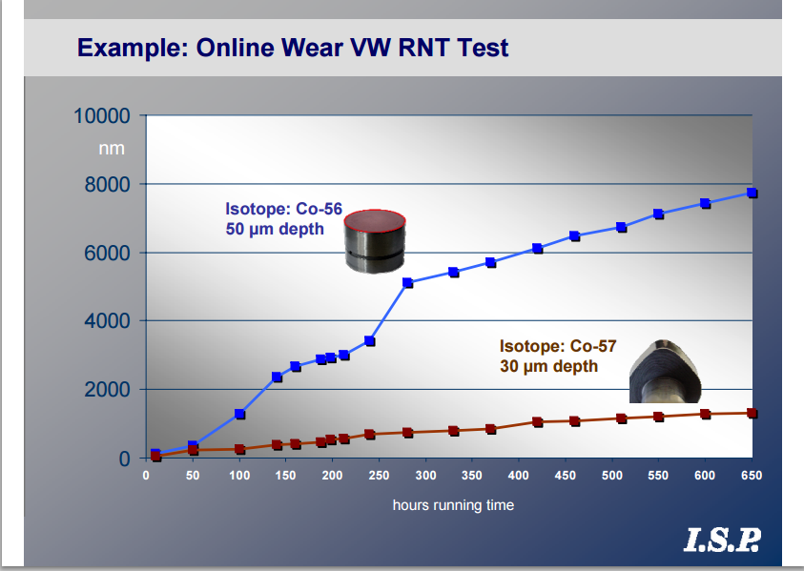Image resolution: width=804 pixels, height=571 pixels.
Task: Click the slide title 'Example: Online Wear VW RNT Test'
Action: tap(292, 48)
